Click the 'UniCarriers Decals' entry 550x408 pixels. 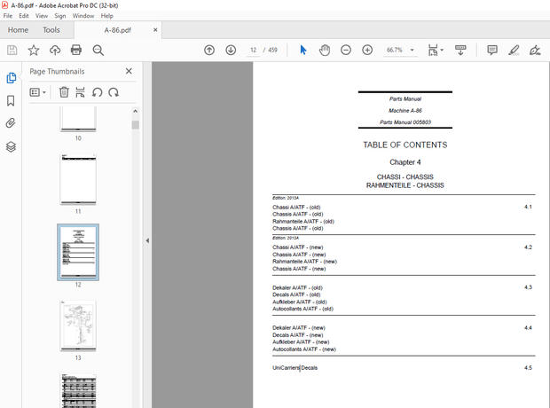pos(295,368)
